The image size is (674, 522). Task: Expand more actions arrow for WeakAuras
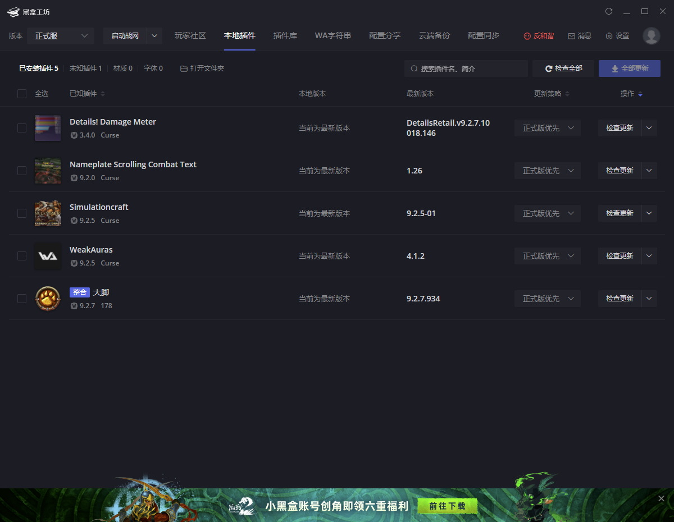(x=649, y=256)
